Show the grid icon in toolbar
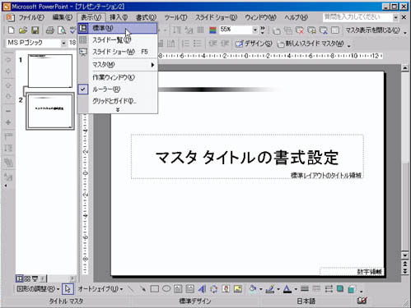The width and height of the screenshot is (411, 308). [201, 30]
